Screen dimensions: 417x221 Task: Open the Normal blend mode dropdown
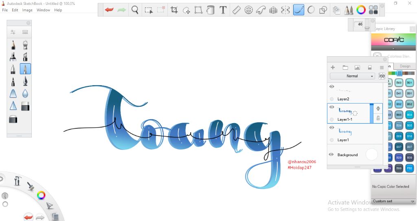352,76
